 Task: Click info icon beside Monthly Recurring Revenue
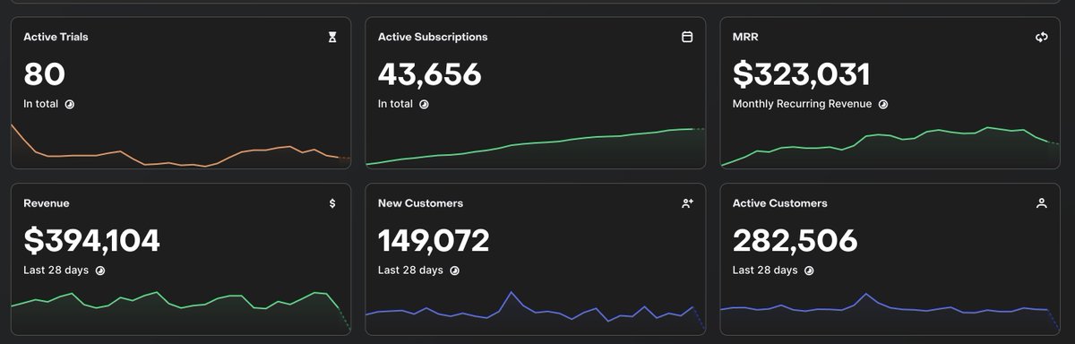click(882, 104)
